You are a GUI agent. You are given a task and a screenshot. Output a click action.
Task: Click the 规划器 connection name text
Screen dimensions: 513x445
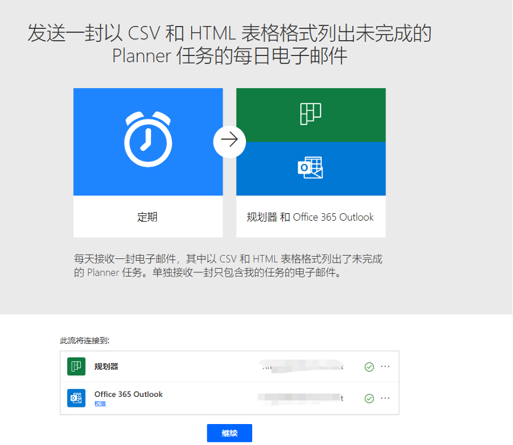[106, 367]
